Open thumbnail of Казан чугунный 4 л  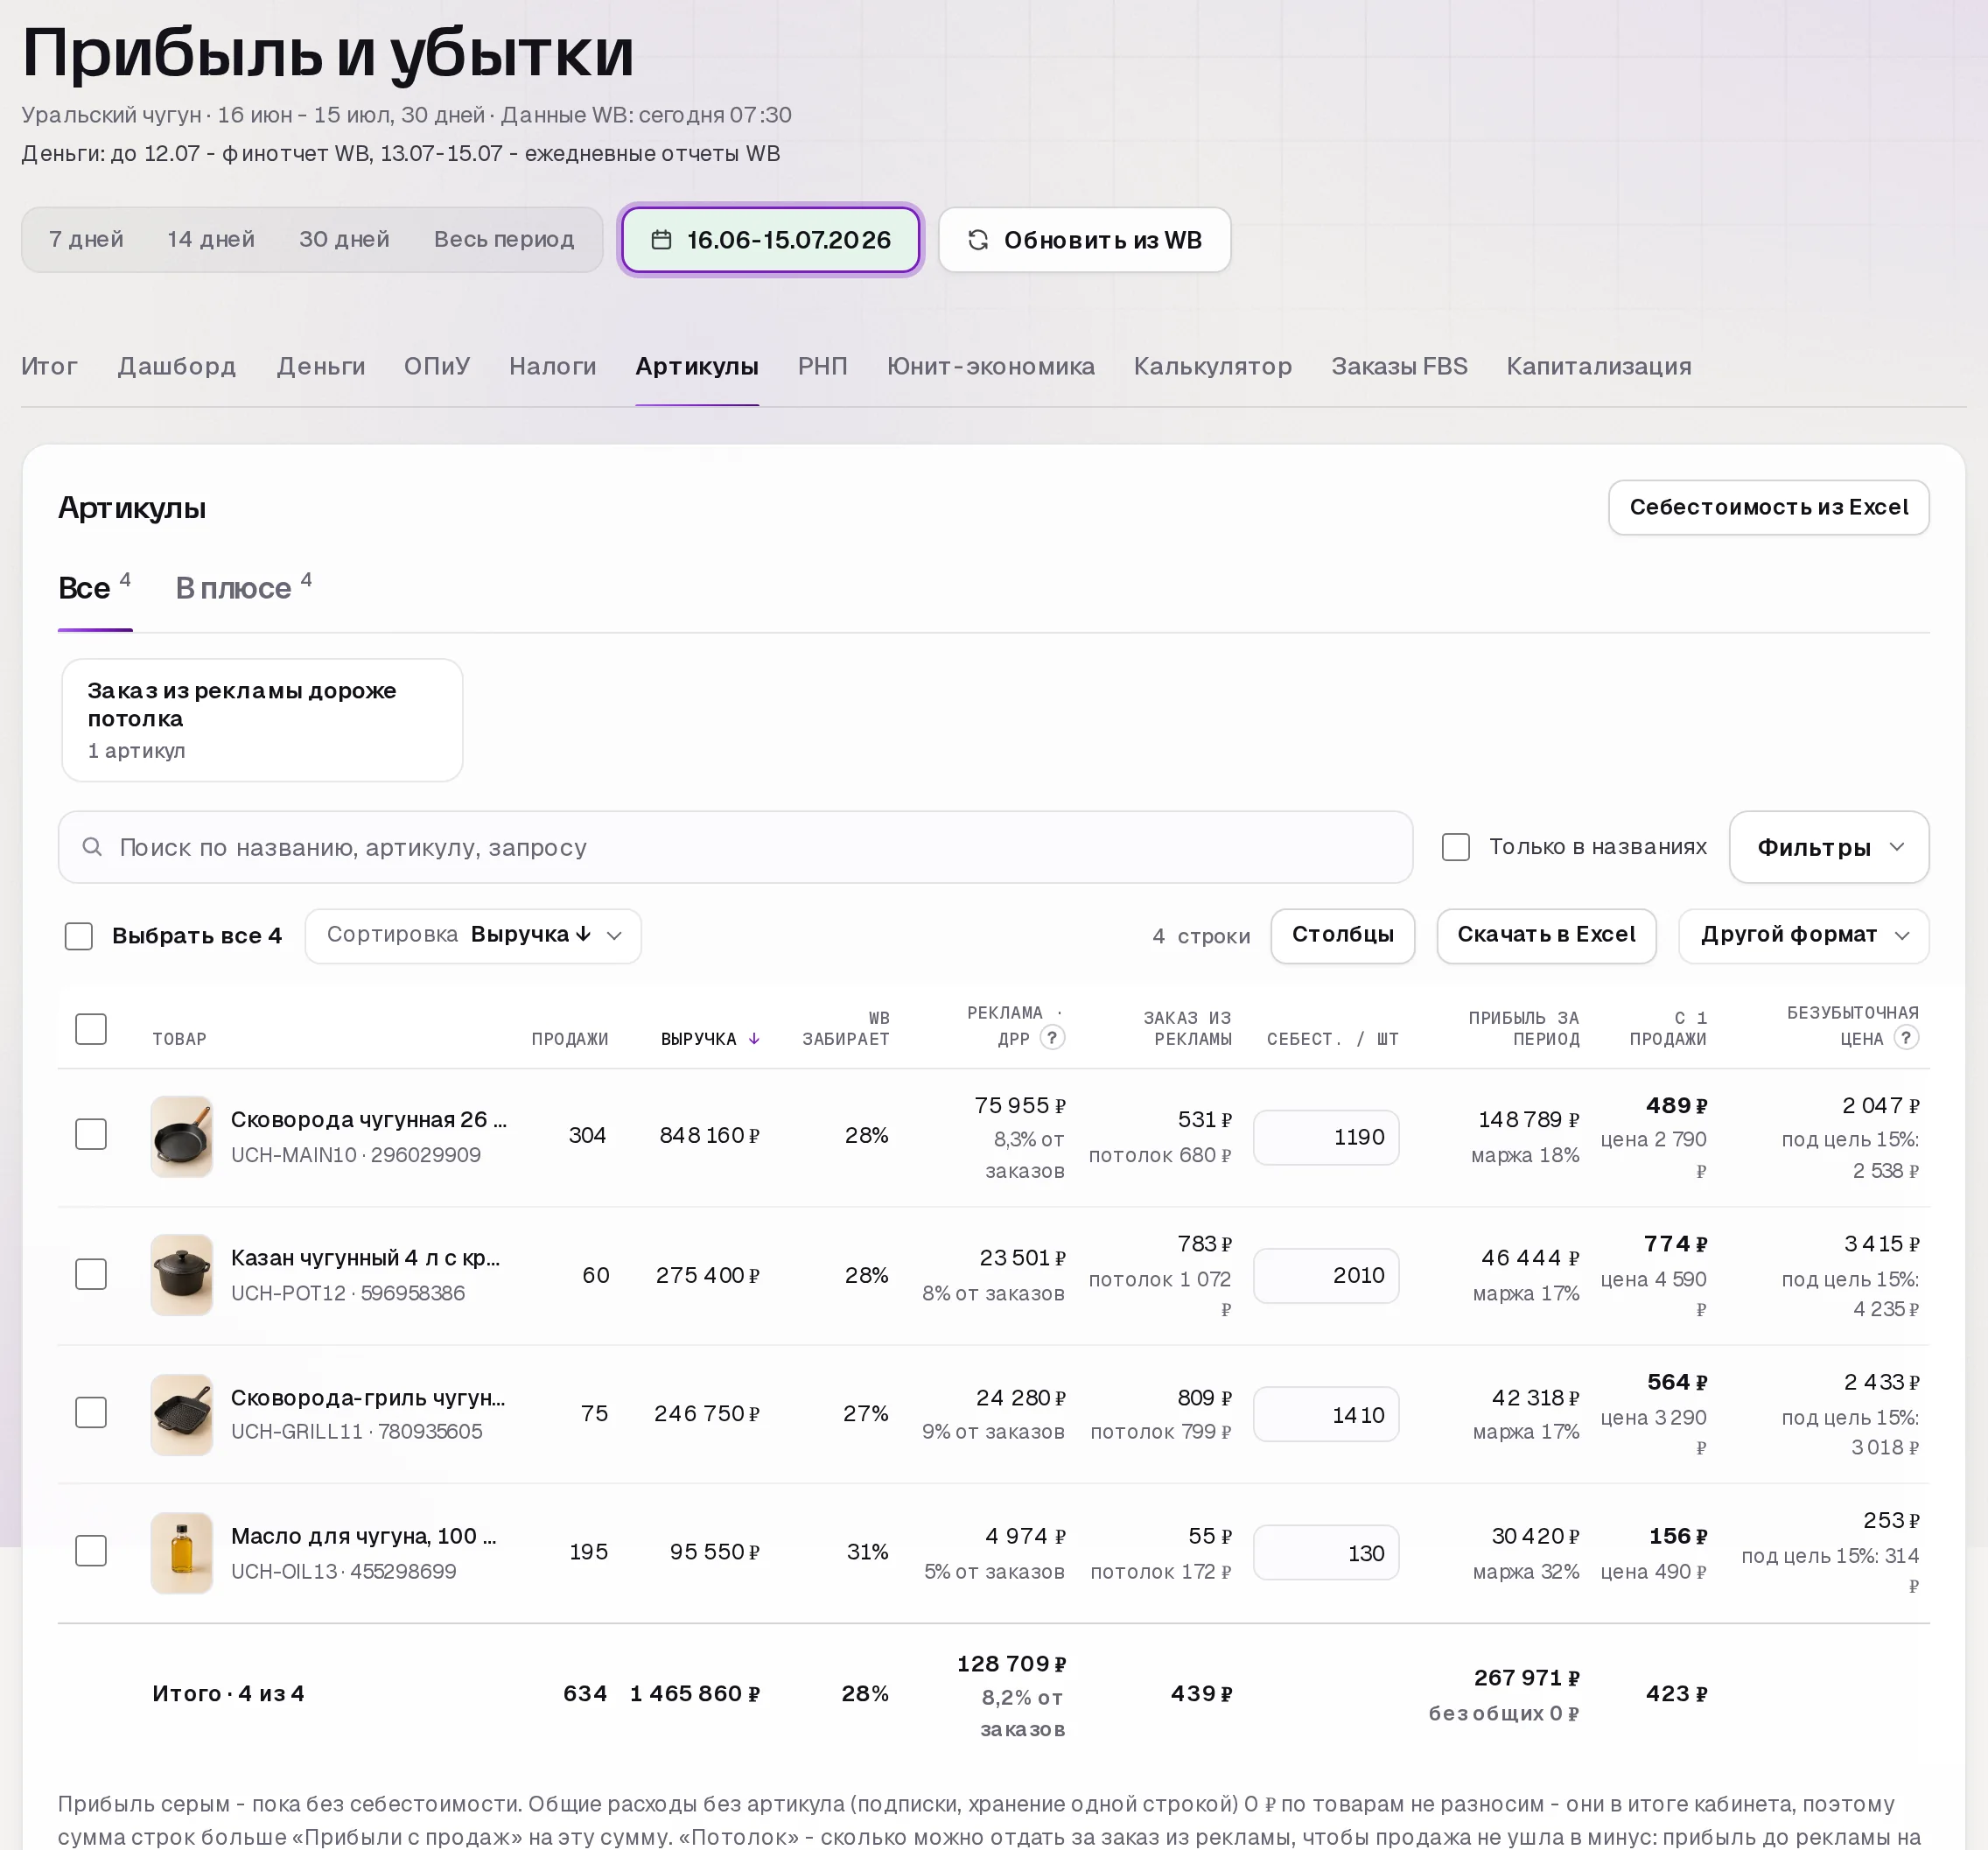(x=182, y=1274)
